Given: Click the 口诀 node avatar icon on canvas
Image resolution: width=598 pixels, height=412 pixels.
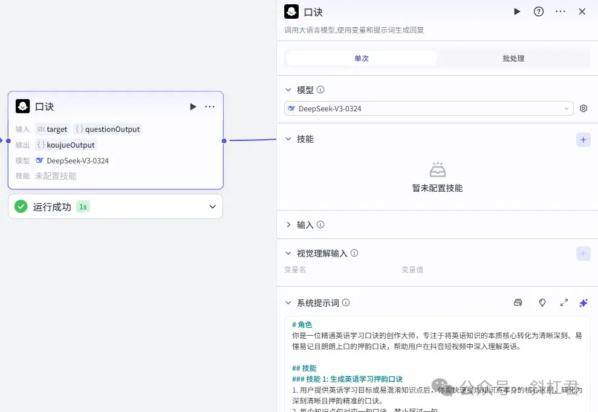Looking at the screenshot, I should [23, 106].
